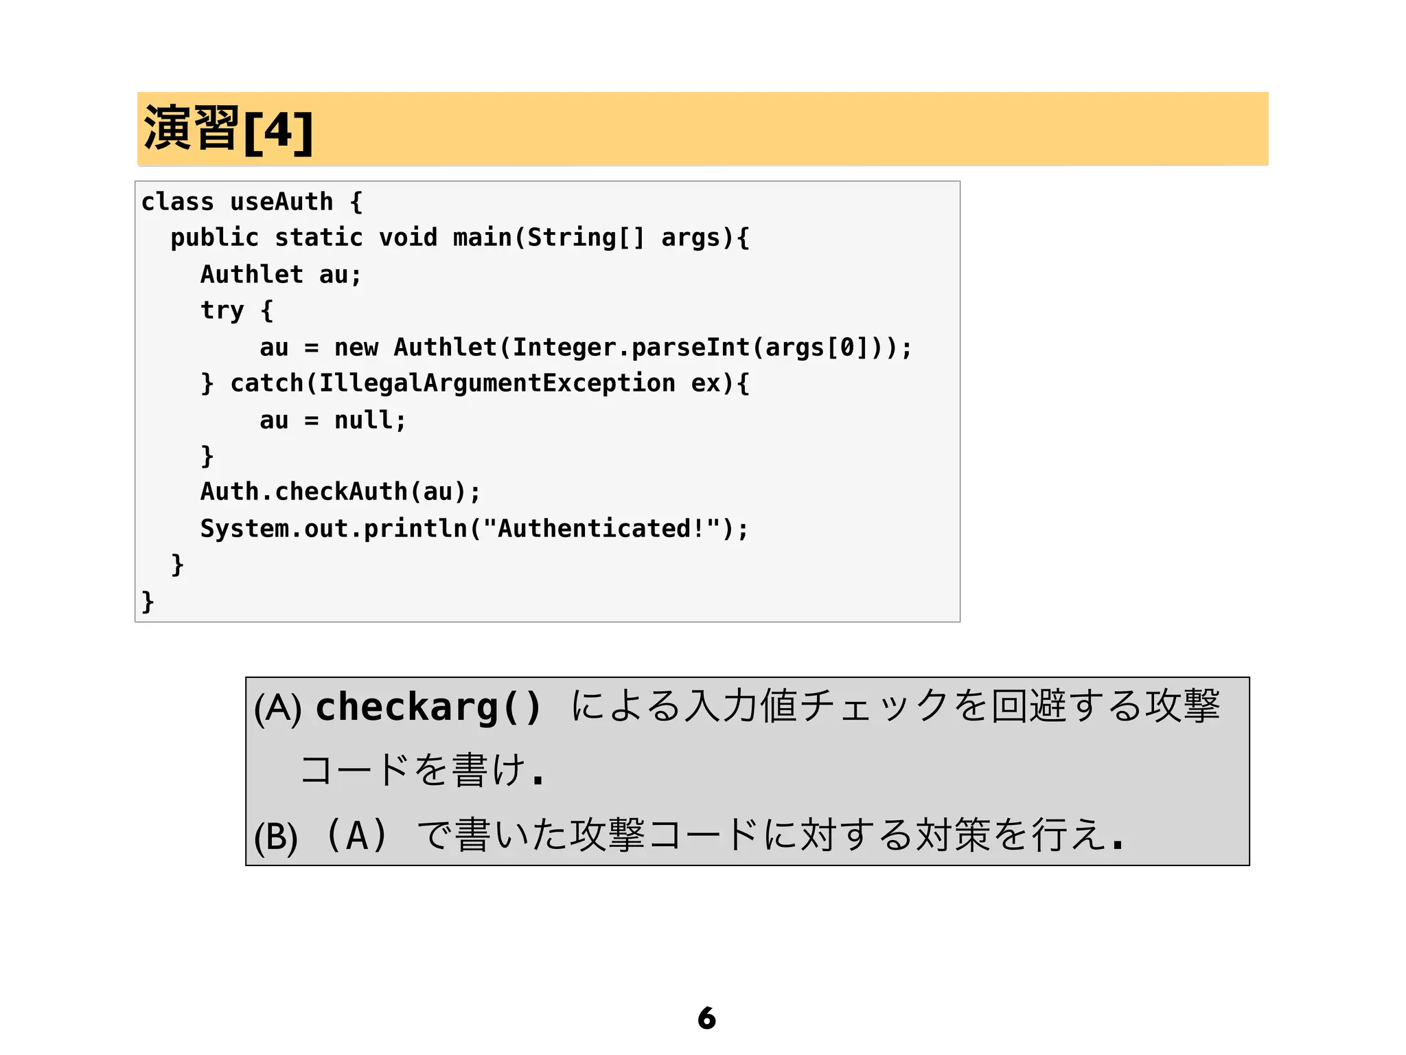The image size is (1406, 1055).
Task: Click the "catch(IllegalArgumentException ex){" line
Action: pyautogui.click(x=475, y=383)
